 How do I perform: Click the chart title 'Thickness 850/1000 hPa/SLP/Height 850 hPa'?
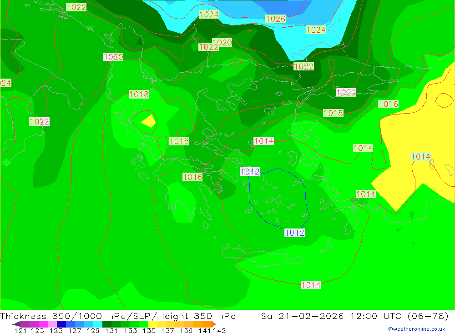(118, 316)
